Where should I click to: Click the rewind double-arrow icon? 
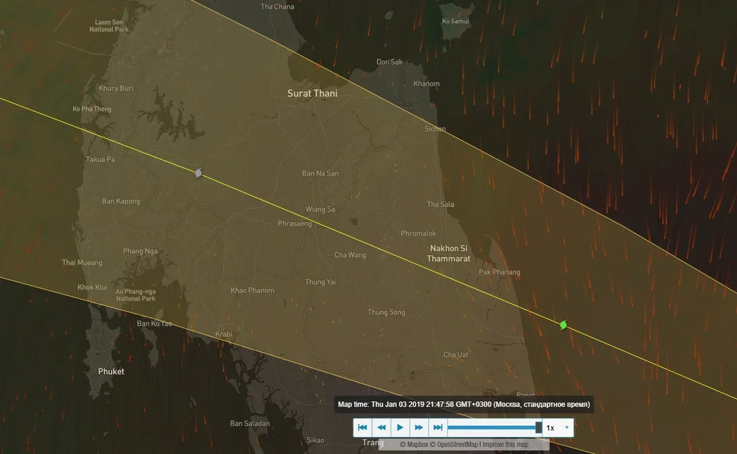(x=381, y=428)
